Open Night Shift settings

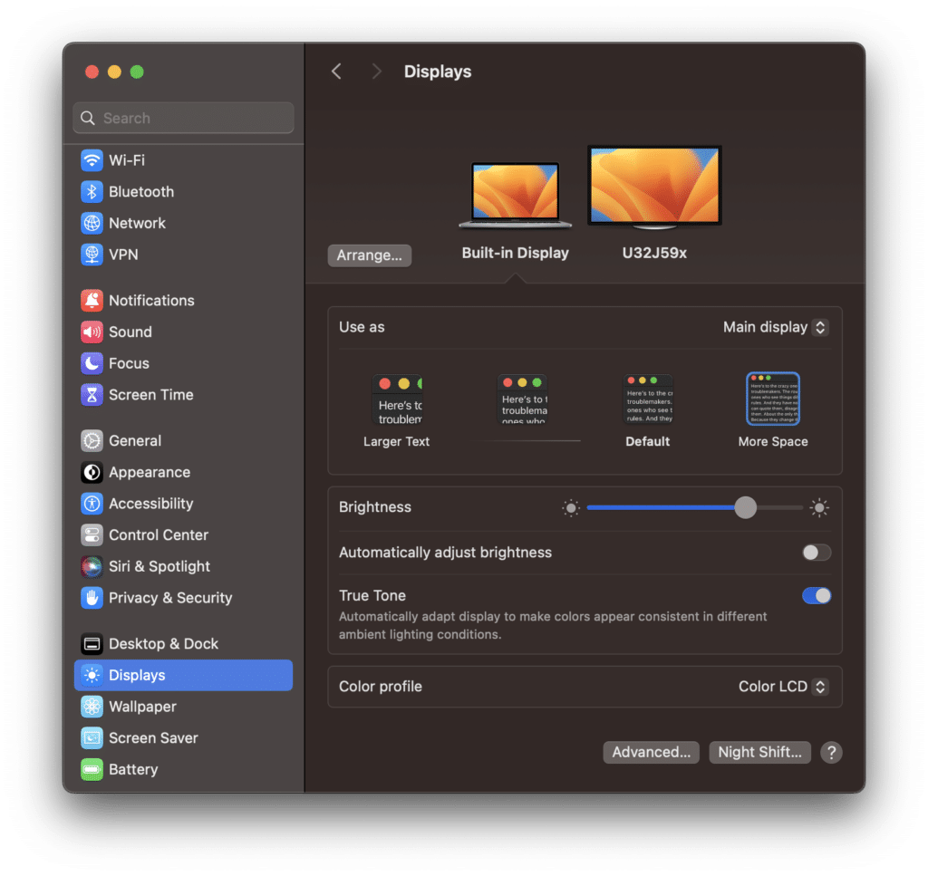coord(759,752)
